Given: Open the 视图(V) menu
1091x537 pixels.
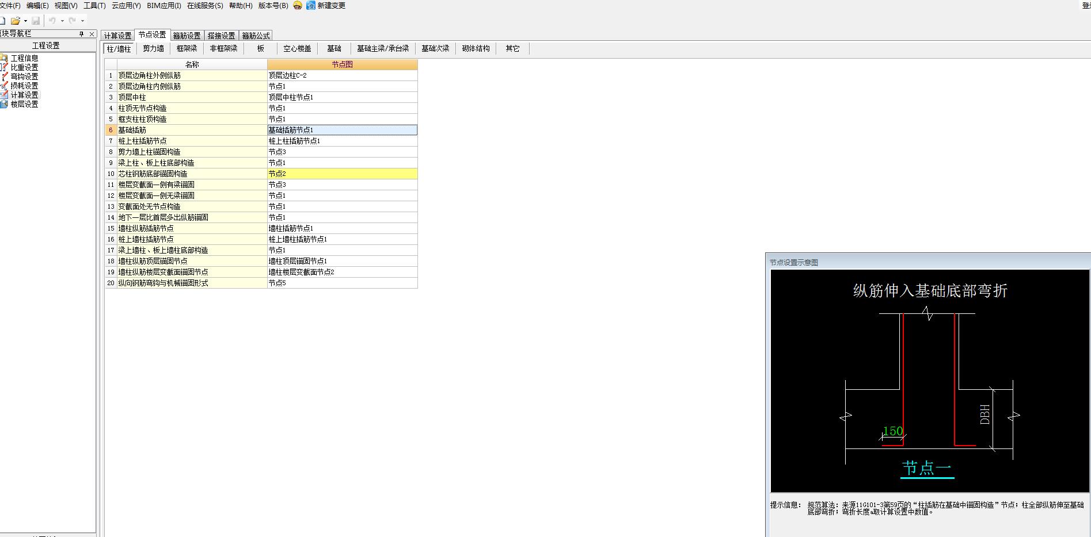Looking at the screenshot, I should pos(66,5).
